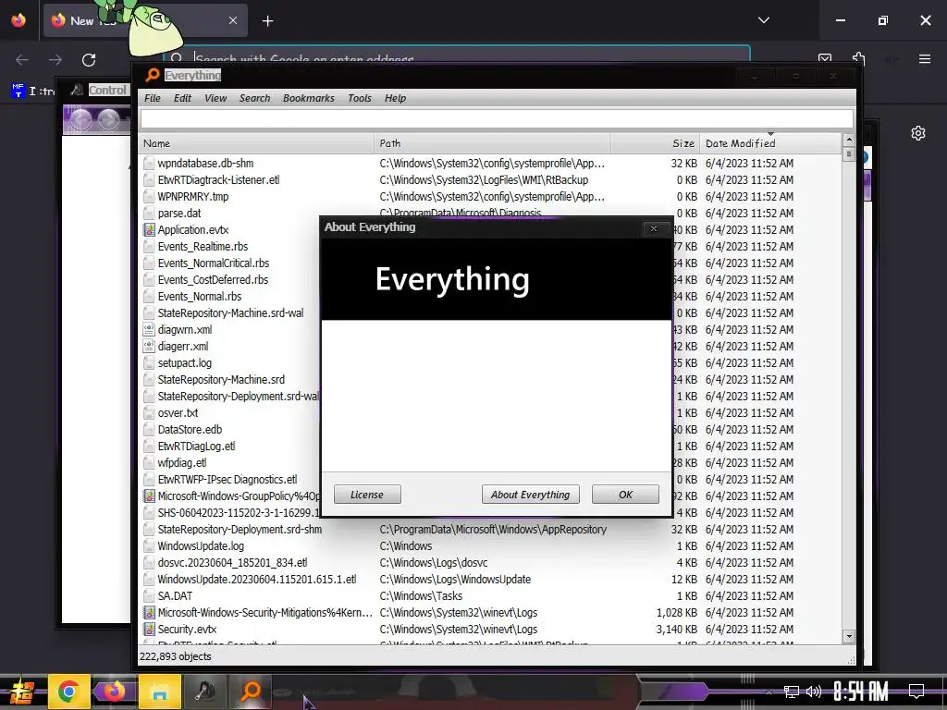The image size is (947, 710).
Task: Close the About Everything dialog
Action: pos(654,228)
